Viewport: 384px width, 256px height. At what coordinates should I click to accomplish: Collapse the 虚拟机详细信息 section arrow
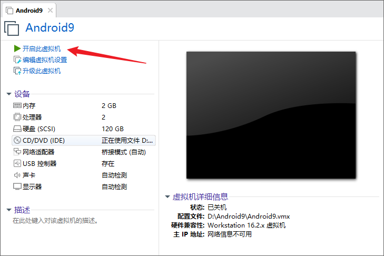[x=168, y=196]
